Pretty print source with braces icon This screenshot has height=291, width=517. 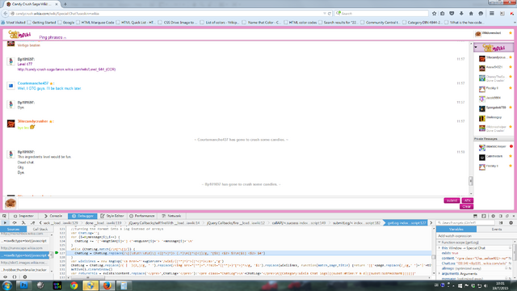click(x=15, y=277)
